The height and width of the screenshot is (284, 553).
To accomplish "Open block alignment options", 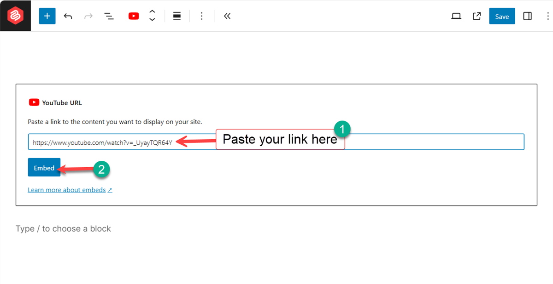I will tap(177, 16).
